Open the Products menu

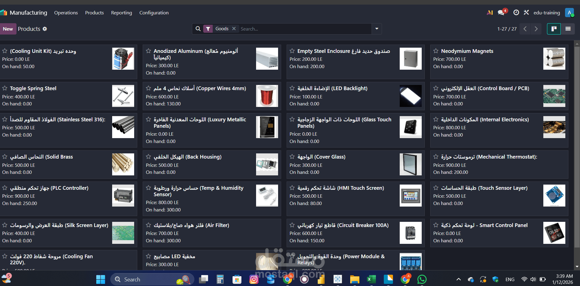(x=94, y=13)
